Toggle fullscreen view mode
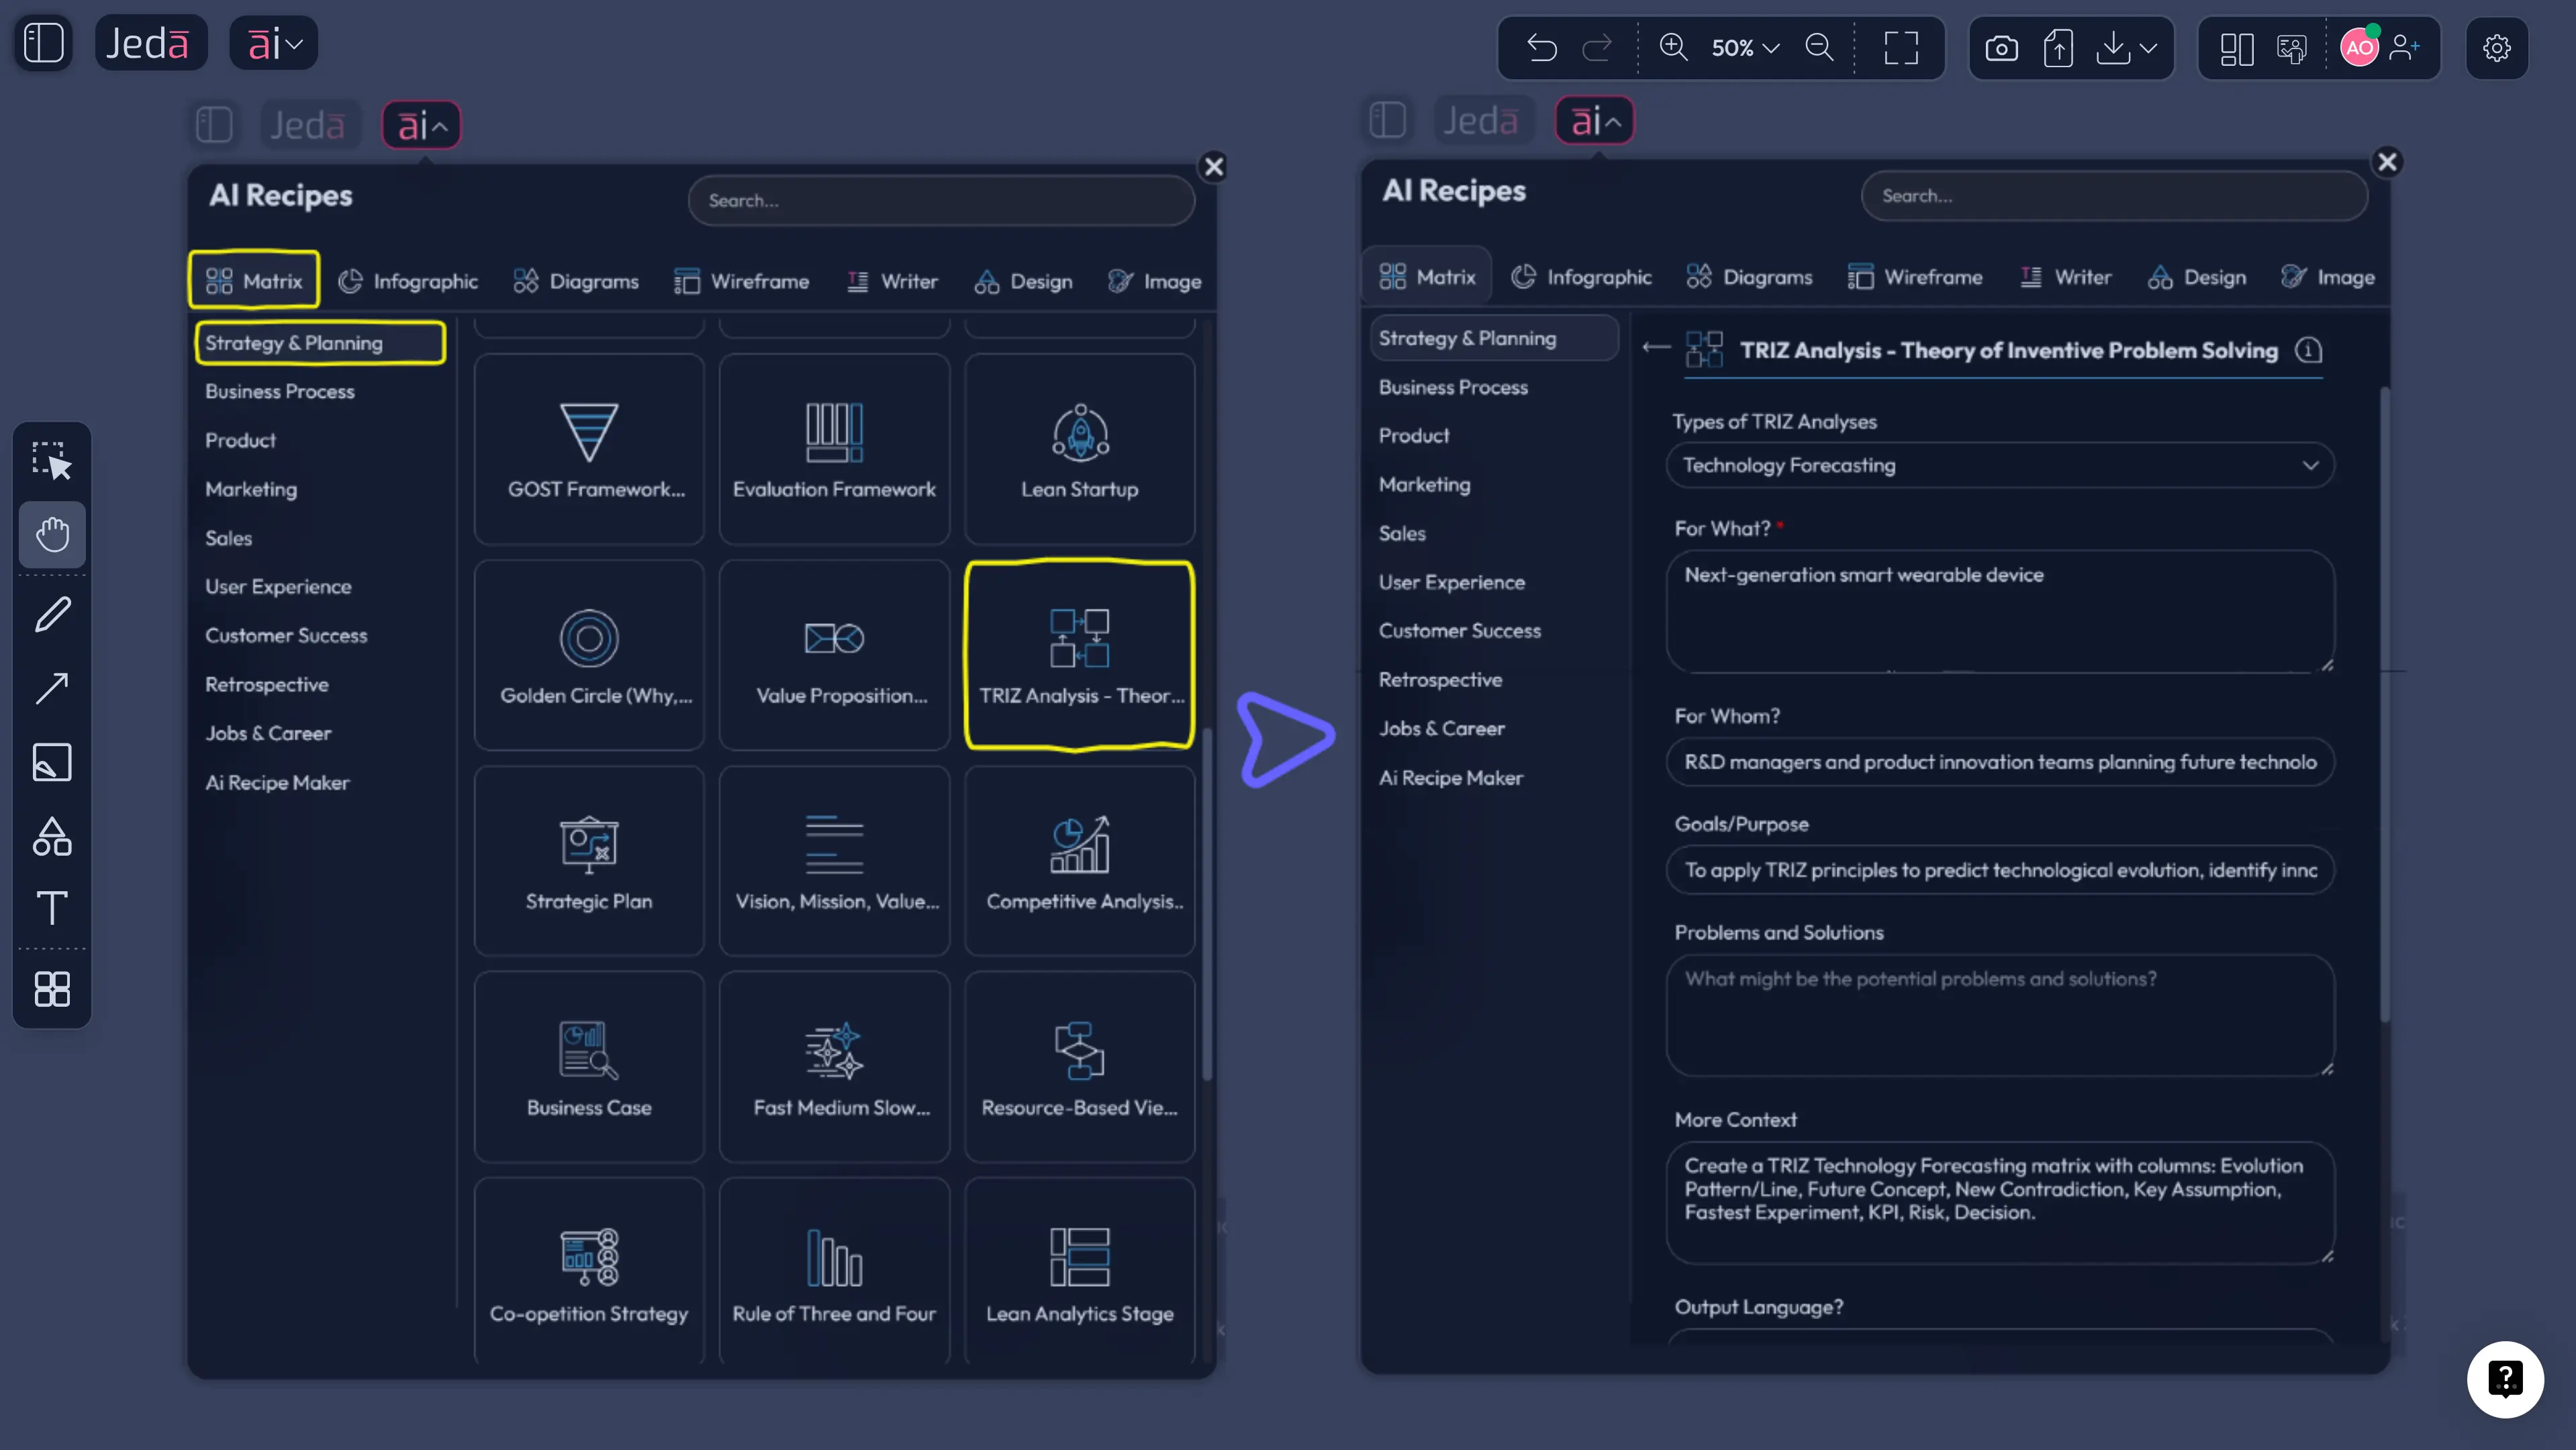The height and width of the screenshot is (1450, 2576). 1901,47
